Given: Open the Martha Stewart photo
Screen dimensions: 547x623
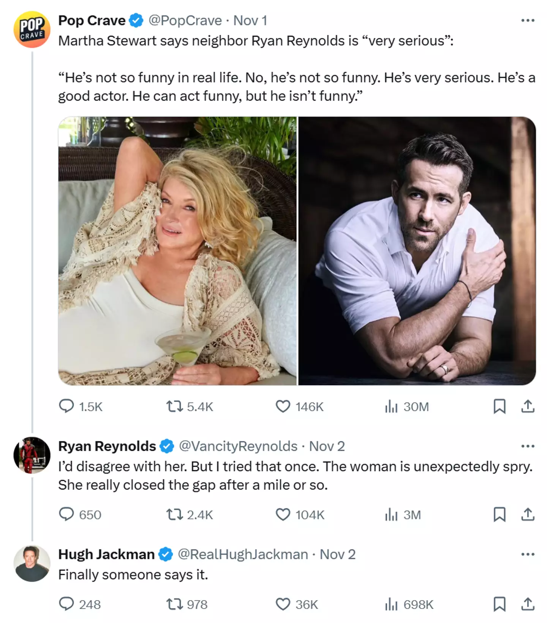Looking at the screenshot, I should tap(177, 251).
